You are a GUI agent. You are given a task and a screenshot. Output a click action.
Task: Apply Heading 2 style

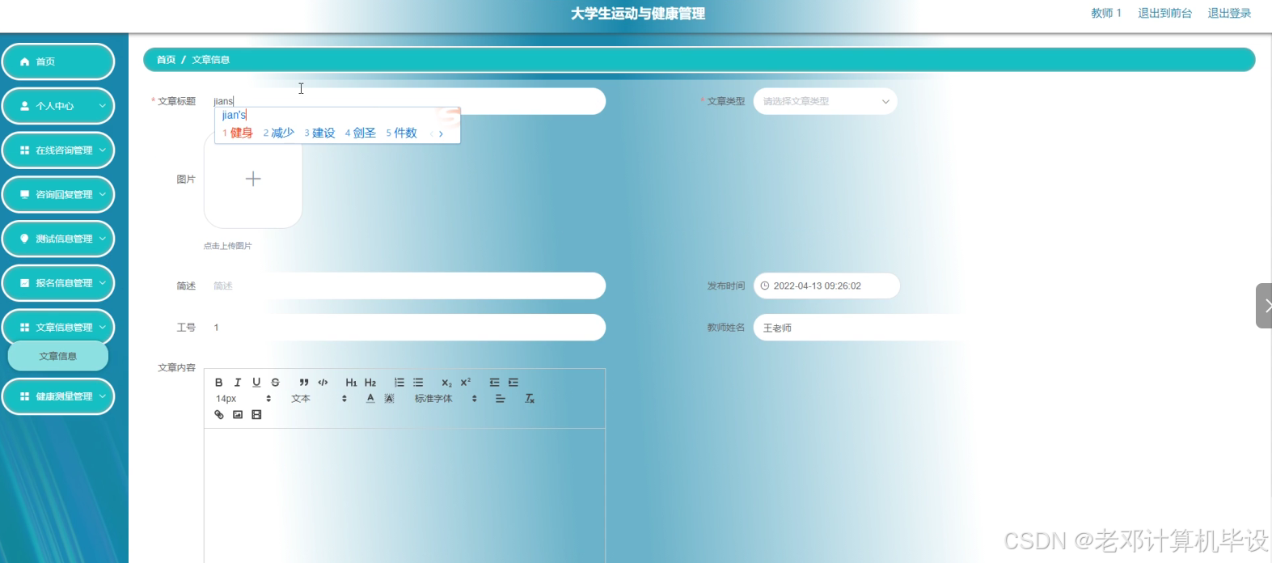[370, 383]
